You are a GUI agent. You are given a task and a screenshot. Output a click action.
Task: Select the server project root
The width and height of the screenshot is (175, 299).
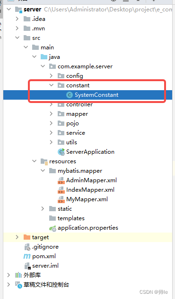click(x=33, y=9)
